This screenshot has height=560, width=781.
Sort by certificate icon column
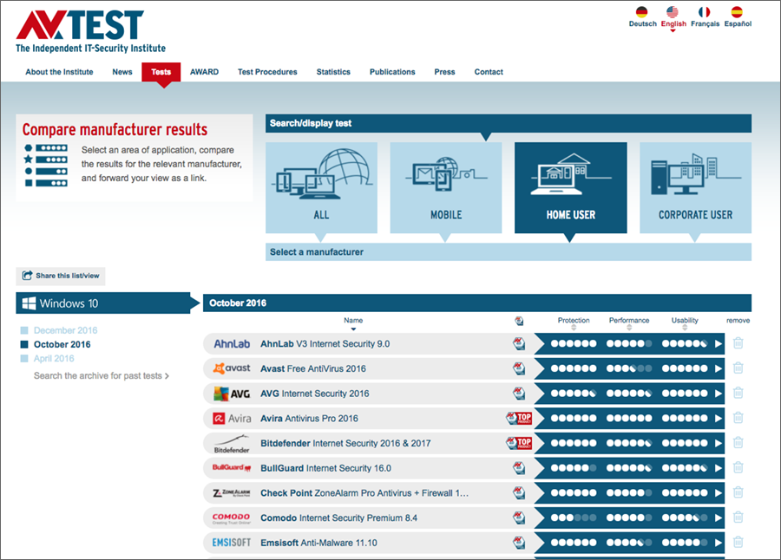[519, 321]
